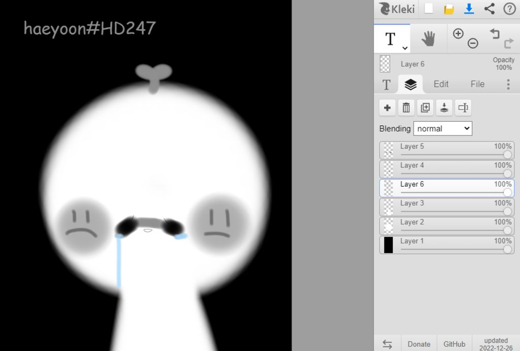
Task: Open the Edit tab
Action: pyautogui.click(x=441, y=84)
